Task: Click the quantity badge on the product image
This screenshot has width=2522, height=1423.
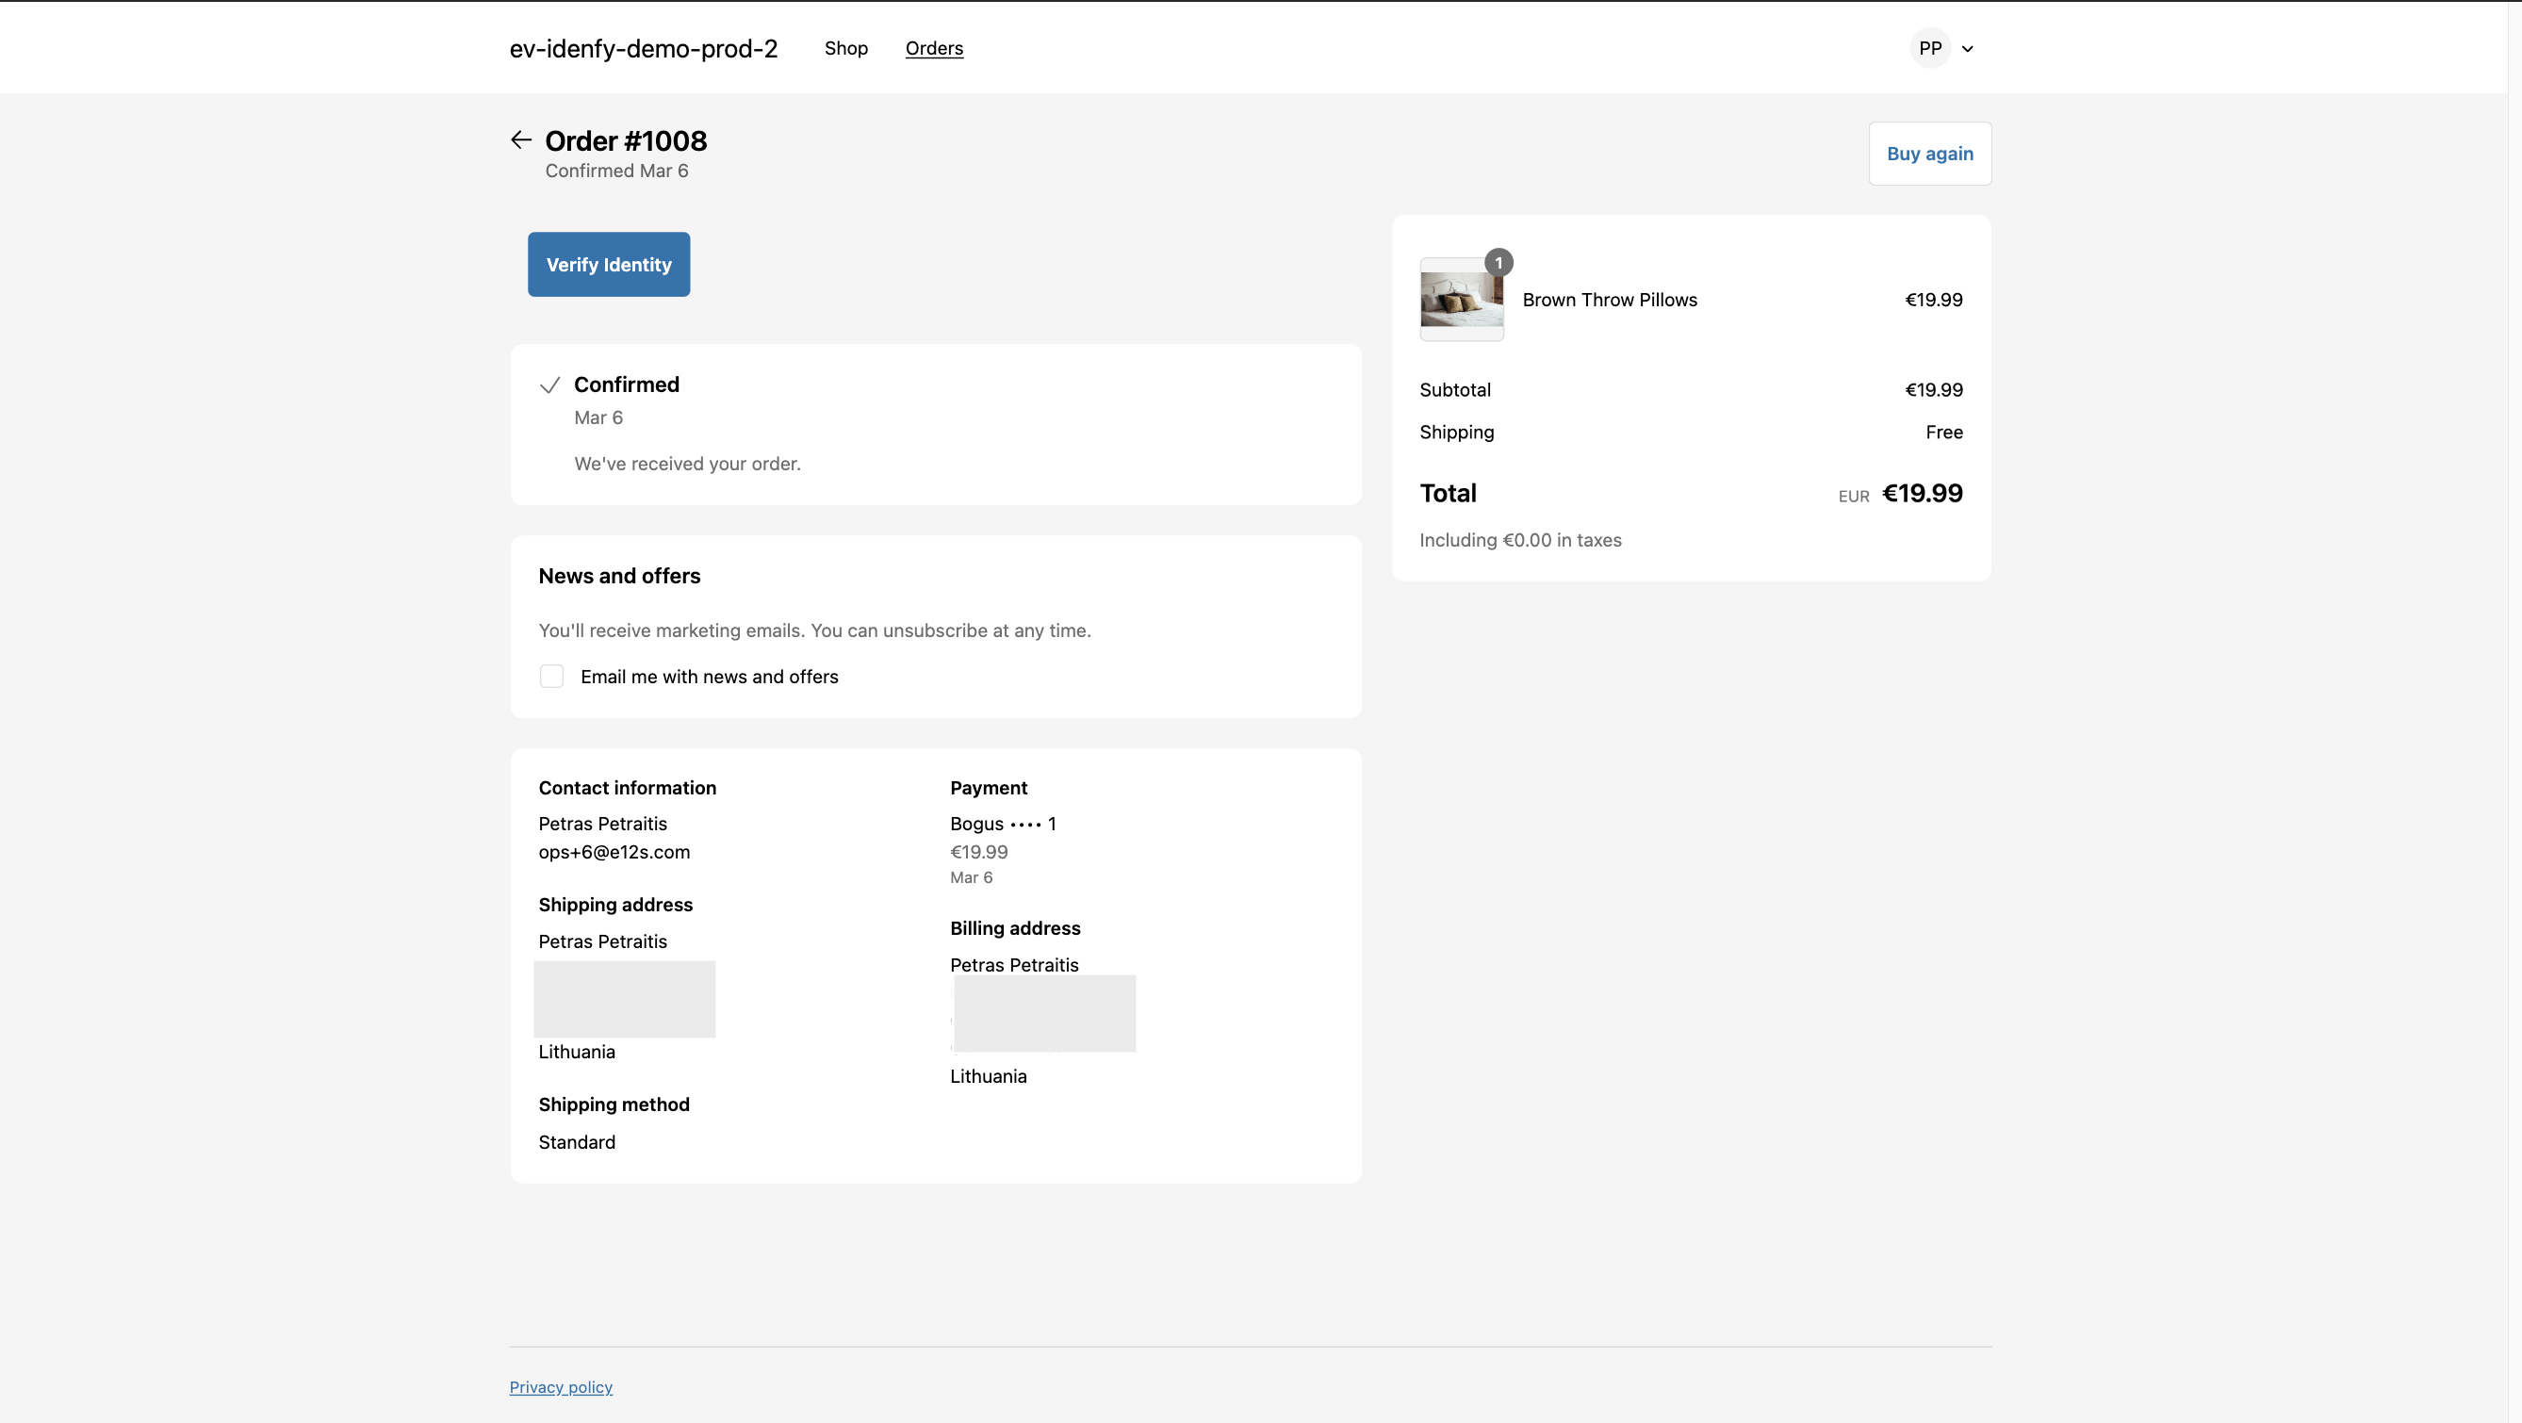Action: point(1498,261)
